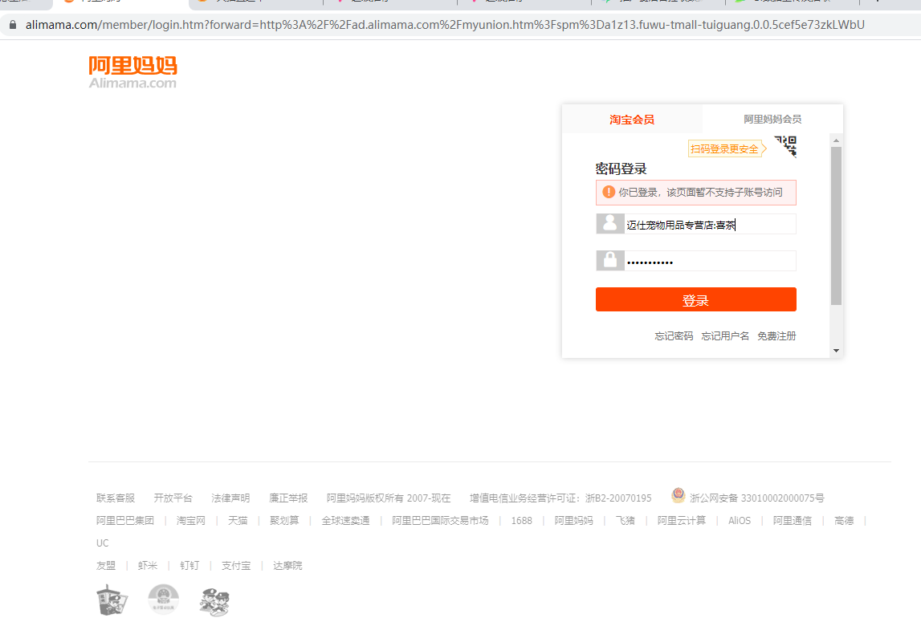Switch to the 阿里妈妈会员 tab

[772, 120]
